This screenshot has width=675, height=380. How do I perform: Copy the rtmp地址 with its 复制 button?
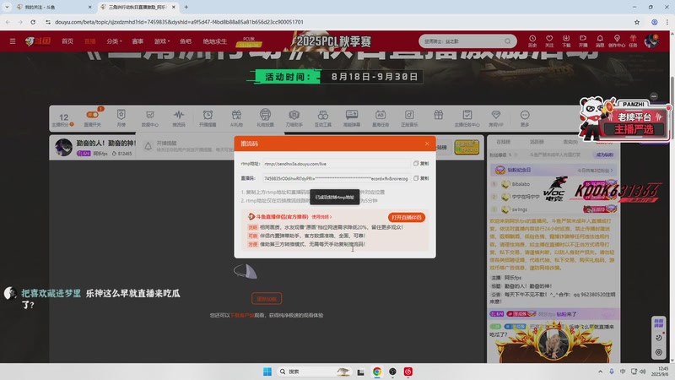[421, 164]
